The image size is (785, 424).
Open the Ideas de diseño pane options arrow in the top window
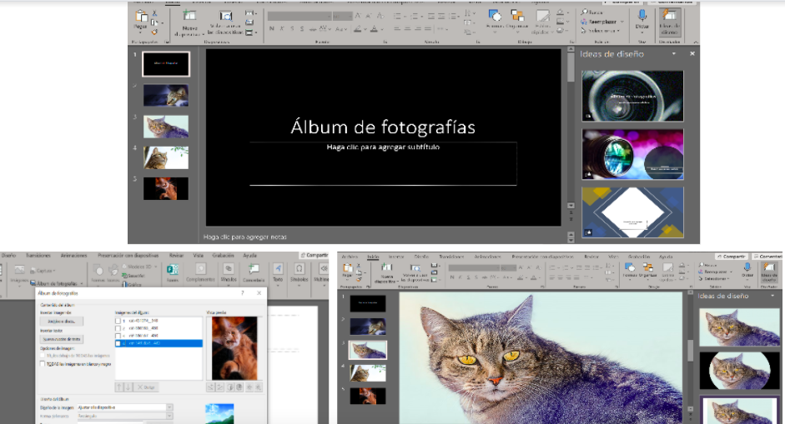(x=674, y=53)
